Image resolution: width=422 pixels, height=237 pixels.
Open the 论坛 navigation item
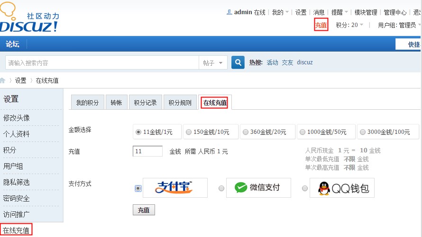pyautogui.click(x=13, y=44)
